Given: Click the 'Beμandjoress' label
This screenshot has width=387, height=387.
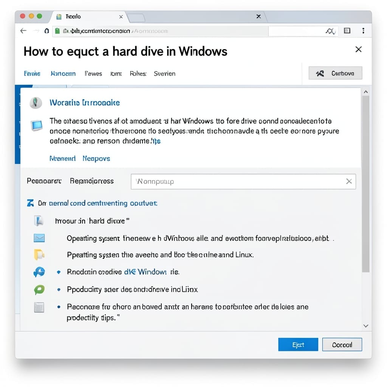Looking at the screenshot, I should click(92, 181).
